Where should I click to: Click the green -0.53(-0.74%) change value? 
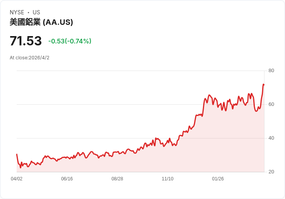pos(70,41)
